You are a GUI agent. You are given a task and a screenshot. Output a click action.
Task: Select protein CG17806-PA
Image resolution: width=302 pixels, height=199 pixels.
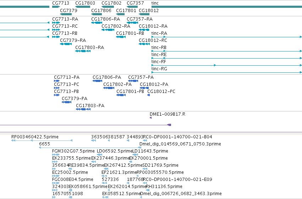coord(107,77)
